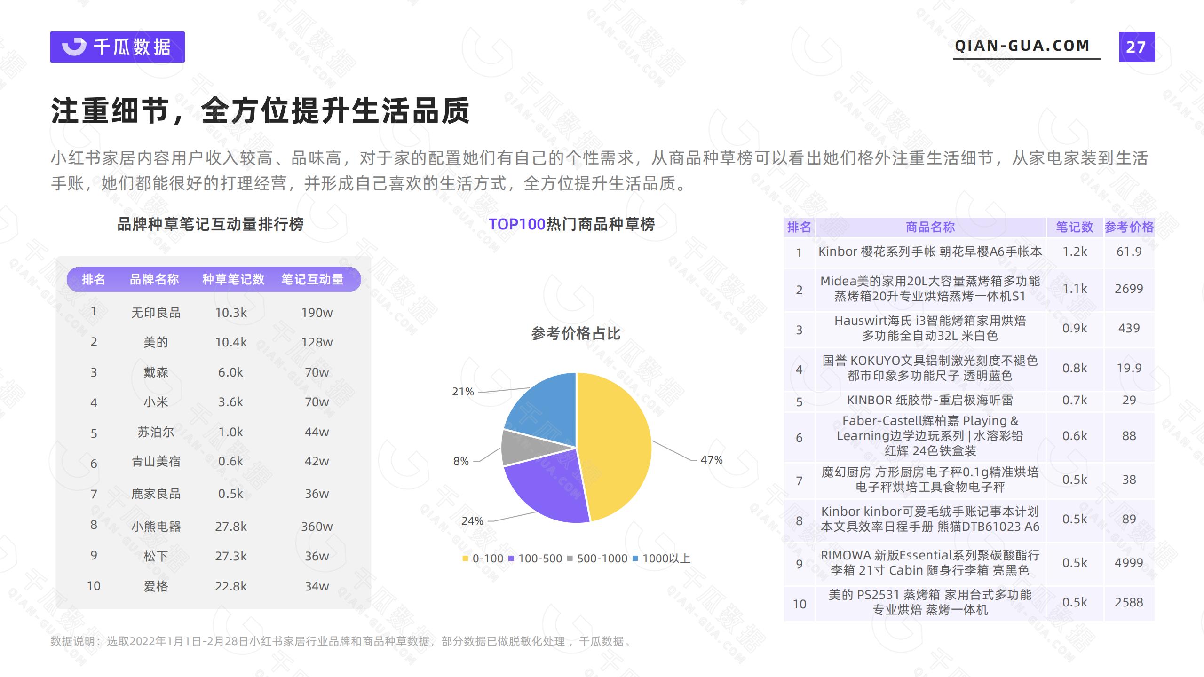Click the 商品名称 header in product table
Viewport: 1204px width, 677px height.
pos(930,227)
